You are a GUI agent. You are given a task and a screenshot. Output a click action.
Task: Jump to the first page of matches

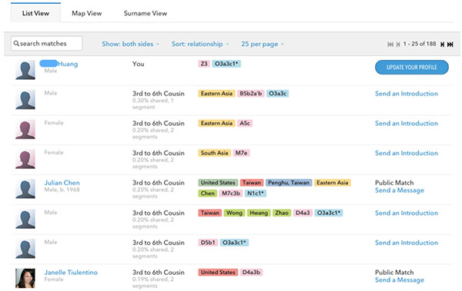click(x=390, y=45)
